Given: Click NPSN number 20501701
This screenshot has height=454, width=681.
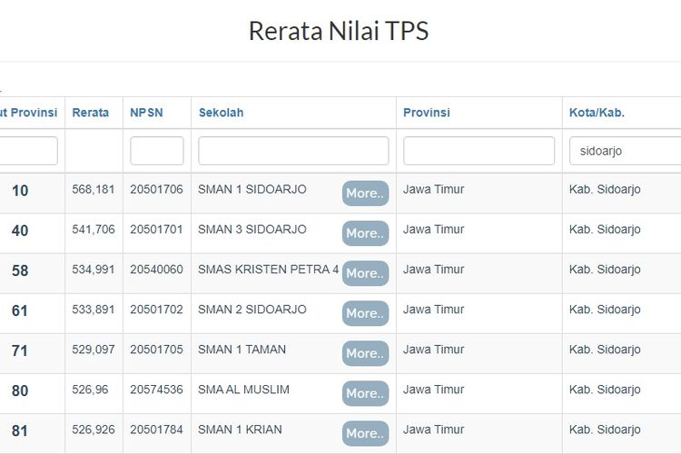Looking at the screenshot, I should pos(156,230).
